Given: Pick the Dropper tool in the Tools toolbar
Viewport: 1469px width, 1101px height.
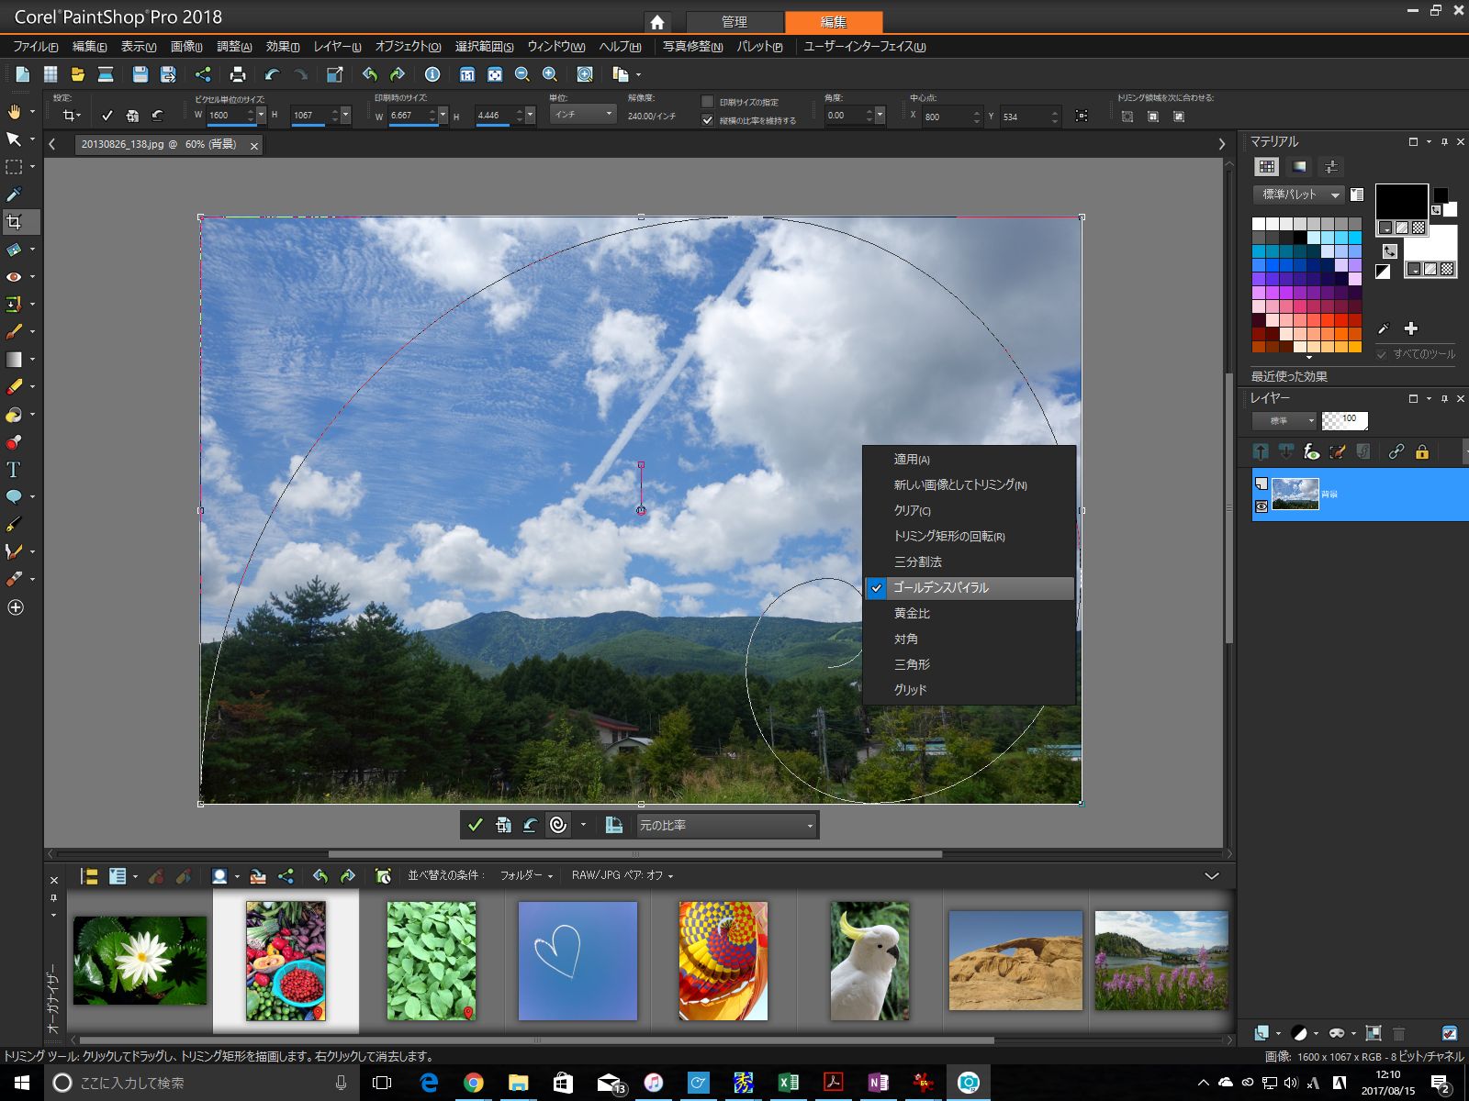Looking at the screenshot, I should pos(15,195).
